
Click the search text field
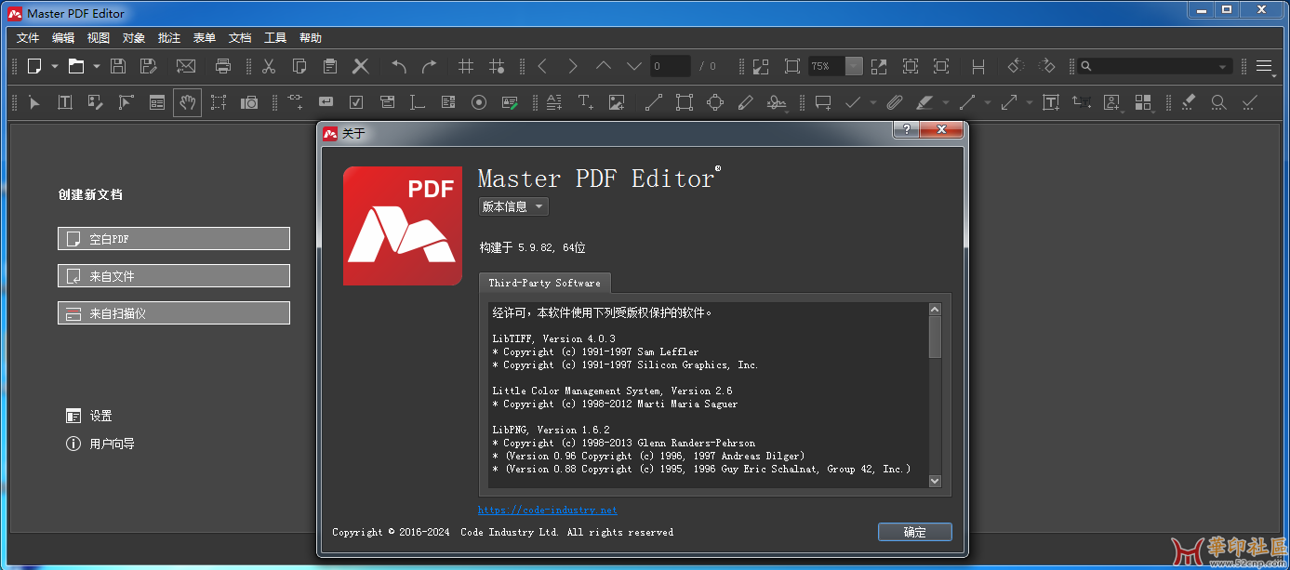(1156, 66)
